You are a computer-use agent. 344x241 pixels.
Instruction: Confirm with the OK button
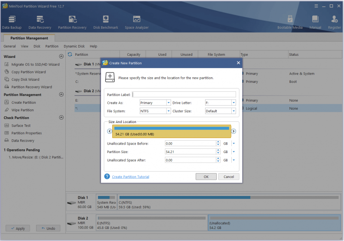coord(206,177)
